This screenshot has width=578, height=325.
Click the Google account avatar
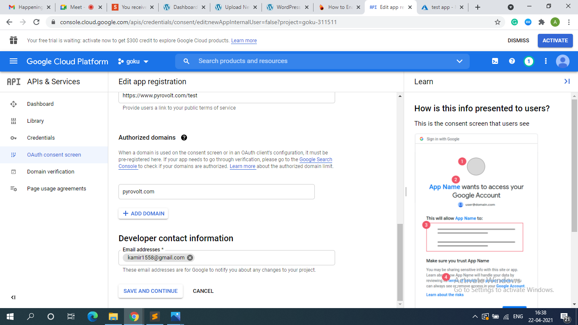coord(562,61)
